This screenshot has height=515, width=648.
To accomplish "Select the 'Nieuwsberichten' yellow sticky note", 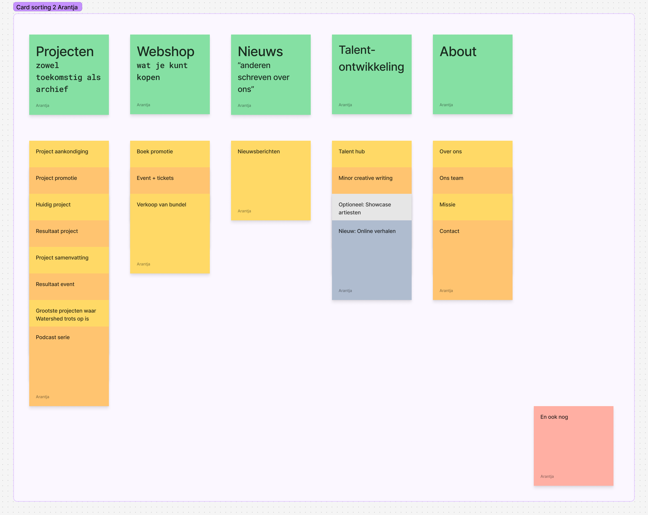I will 271,180.
